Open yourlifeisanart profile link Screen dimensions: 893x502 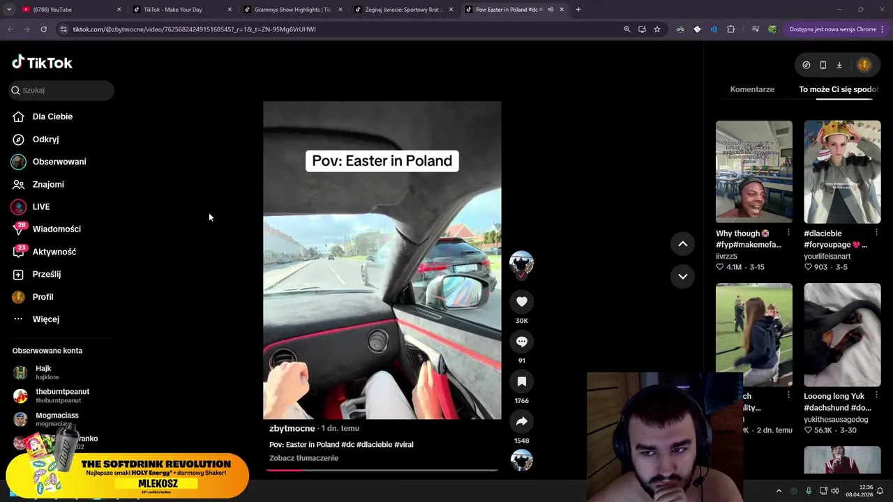point(827,257)
